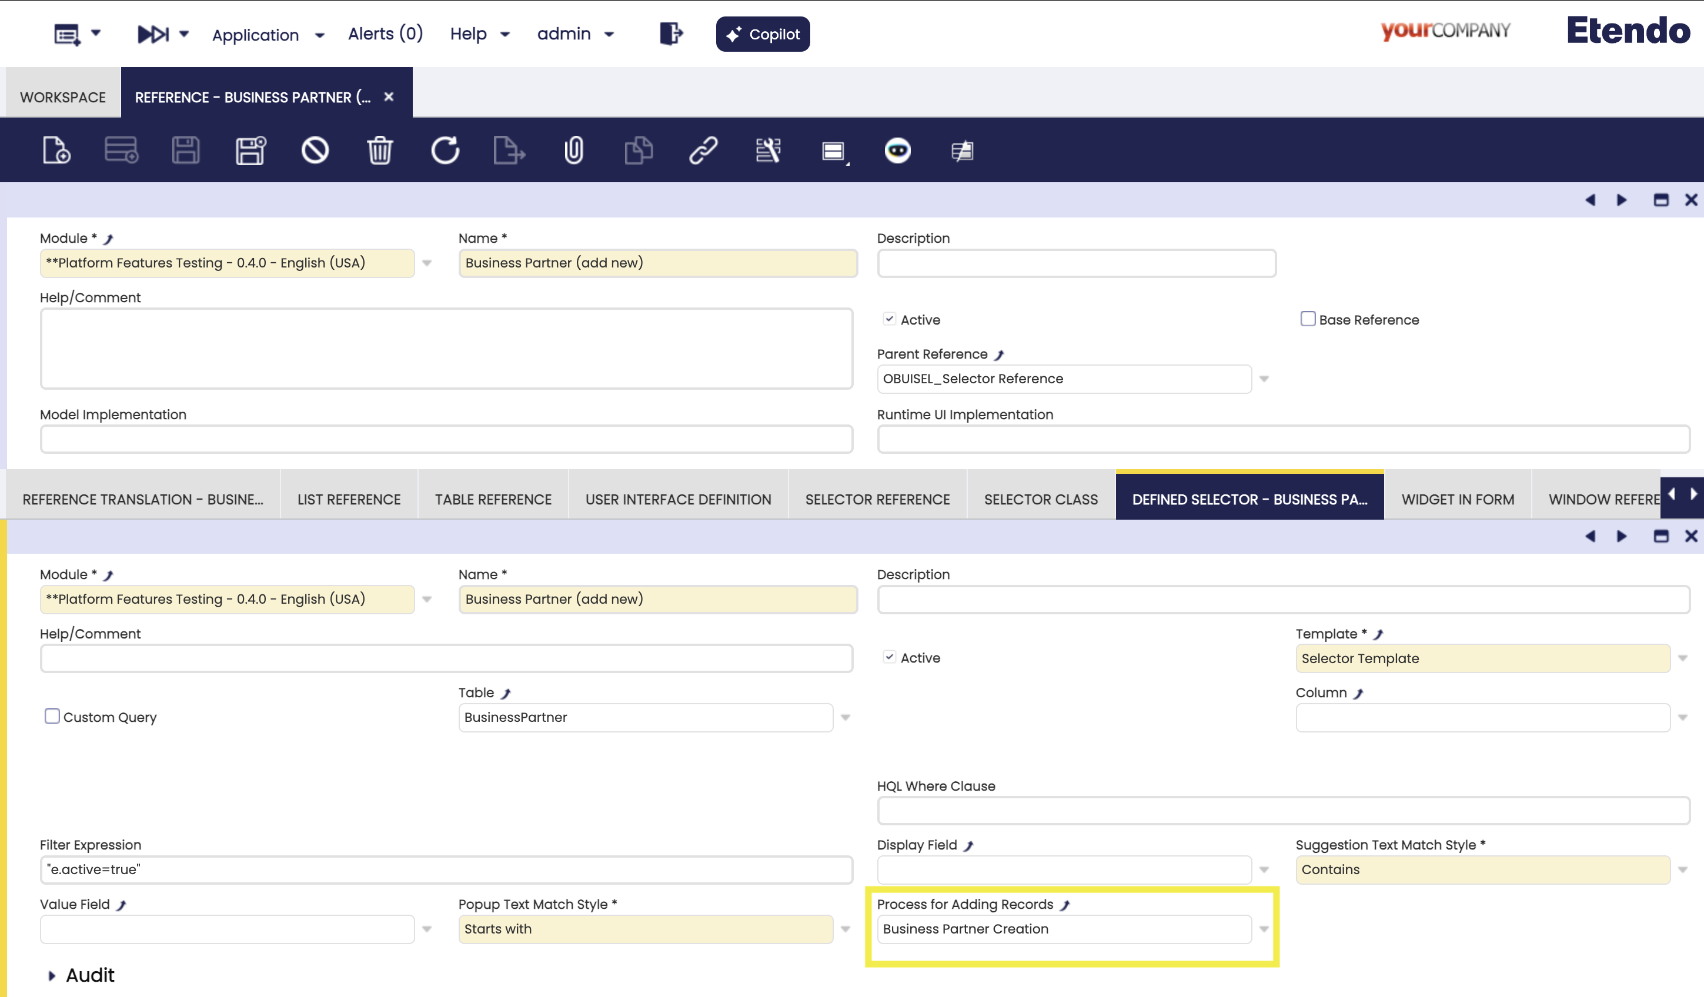Click the logout door icon in the header

670,33
